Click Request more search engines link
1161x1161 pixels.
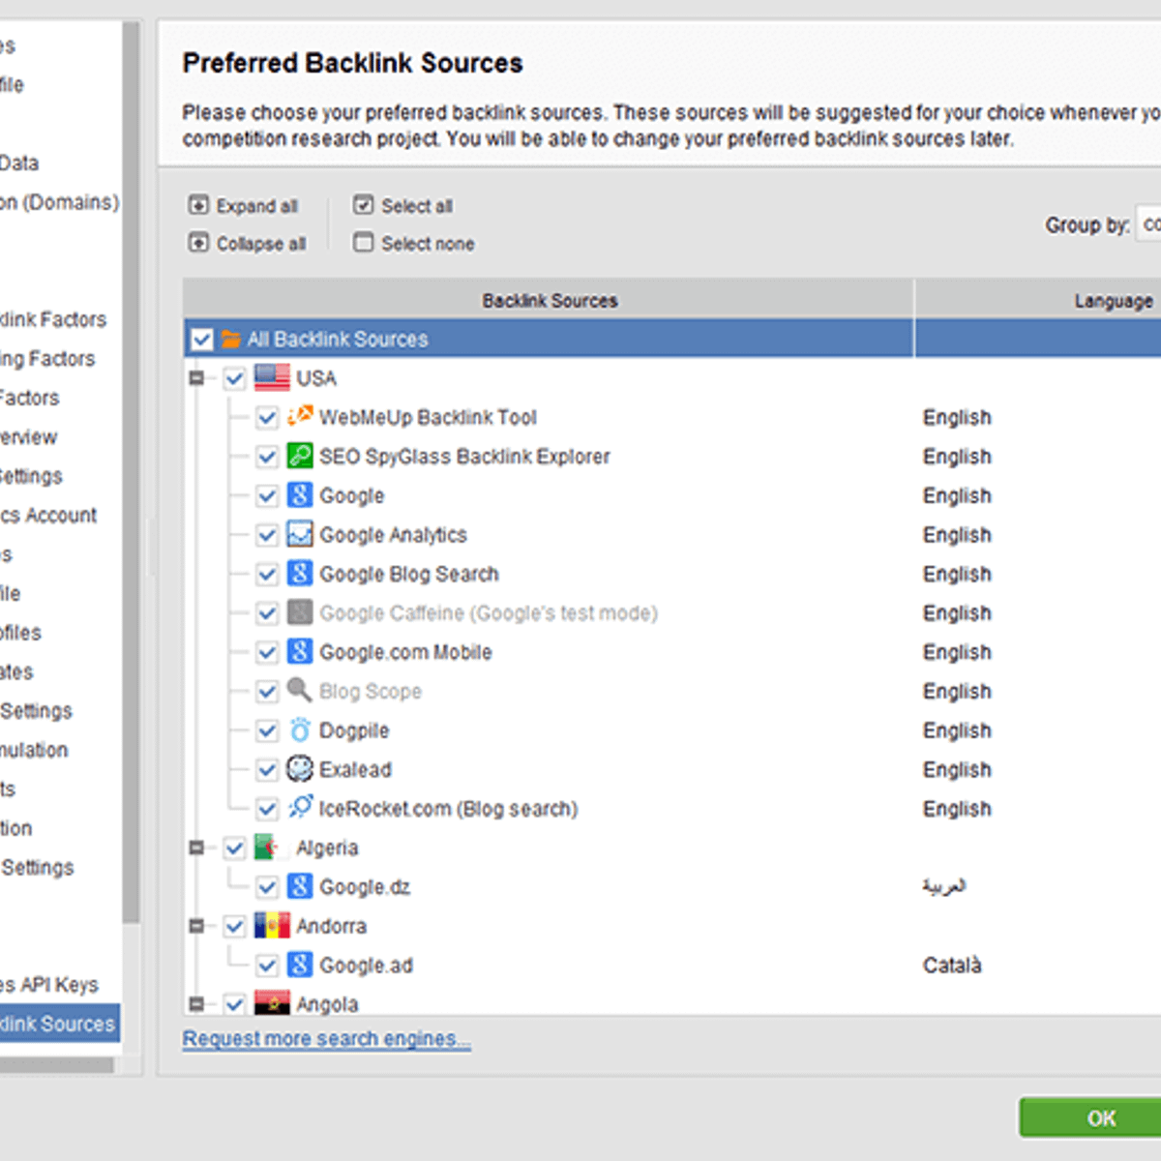click(x=326, y=1038)
